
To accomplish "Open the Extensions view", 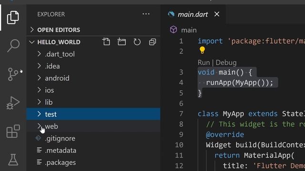I will [x=13, y=131].
